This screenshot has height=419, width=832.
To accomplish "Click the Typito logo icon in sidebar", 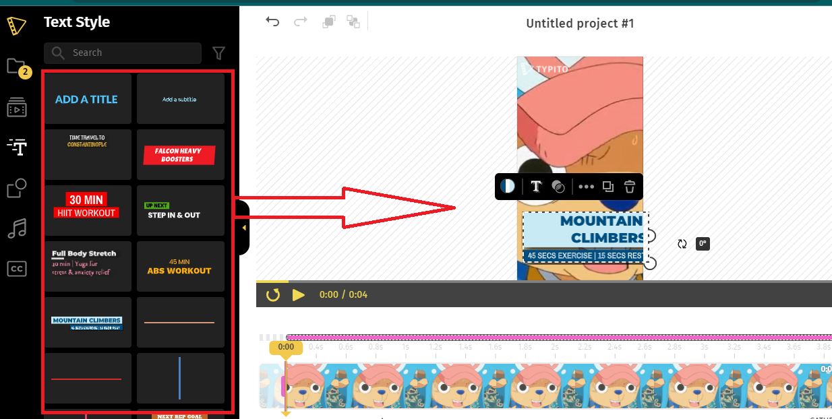I will coord(16,26).
